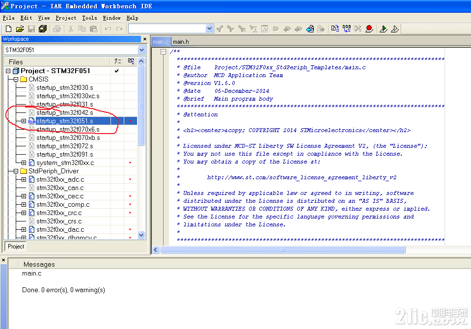Click the Redo arrow icon
Image resolution: width=471 pixels, height=329 pixels.
tap(119, 29)
